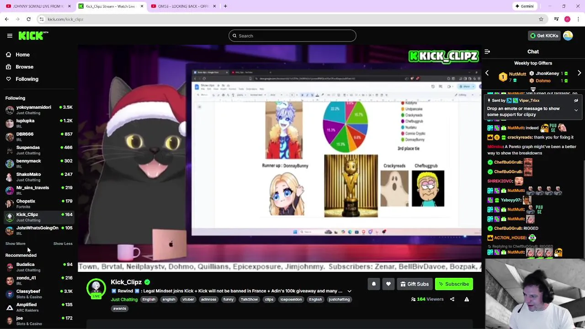The image size is (585, 329).
Task: Click ChefBuGGruB username in RIGGED message
Action: tap(508, 228)
